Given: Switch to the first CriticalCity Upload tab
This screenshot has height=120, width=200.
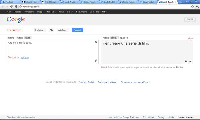Looking at the screenshot, I should click(30, 2).
